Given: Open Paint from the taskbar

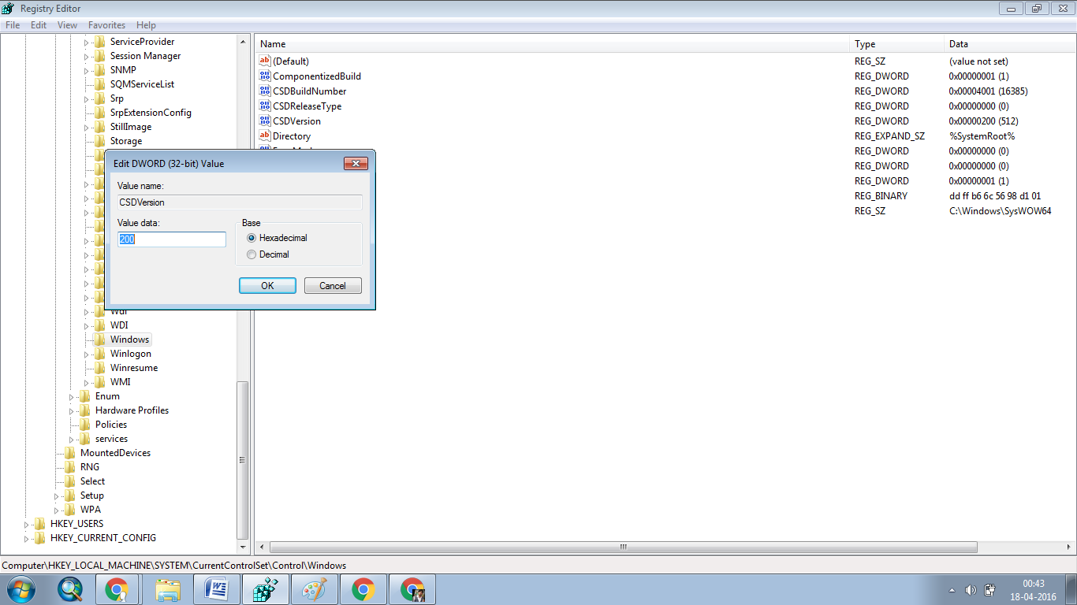Looking at the screenshot, I should pyautogui.click(x=314, y=588).
